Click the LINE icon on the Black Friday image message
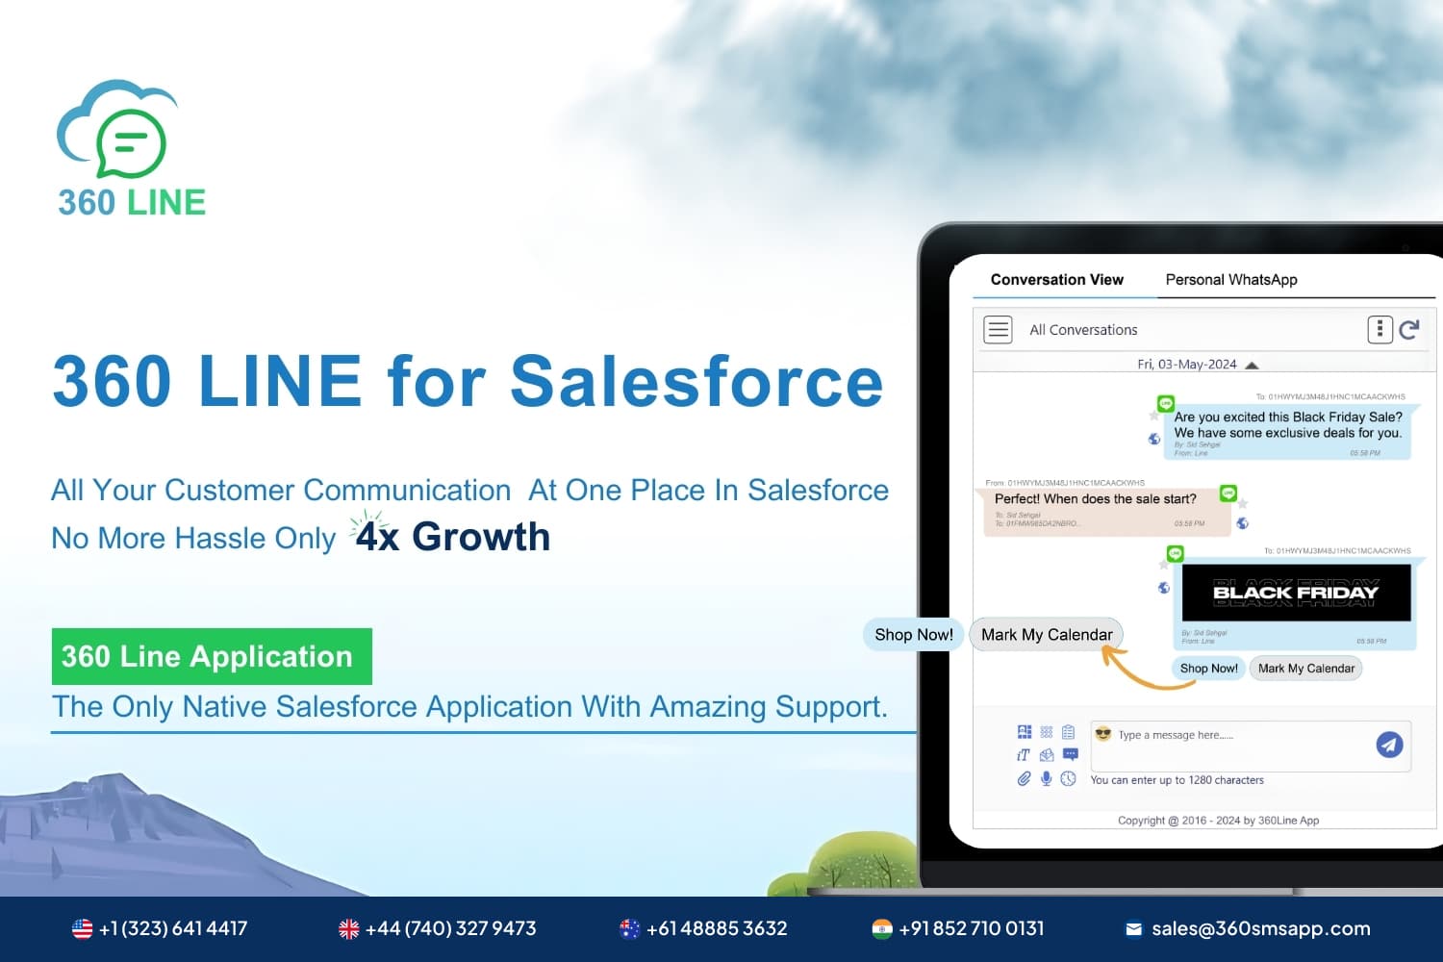Screen dimensions: 1443x962 point(1175,554)
